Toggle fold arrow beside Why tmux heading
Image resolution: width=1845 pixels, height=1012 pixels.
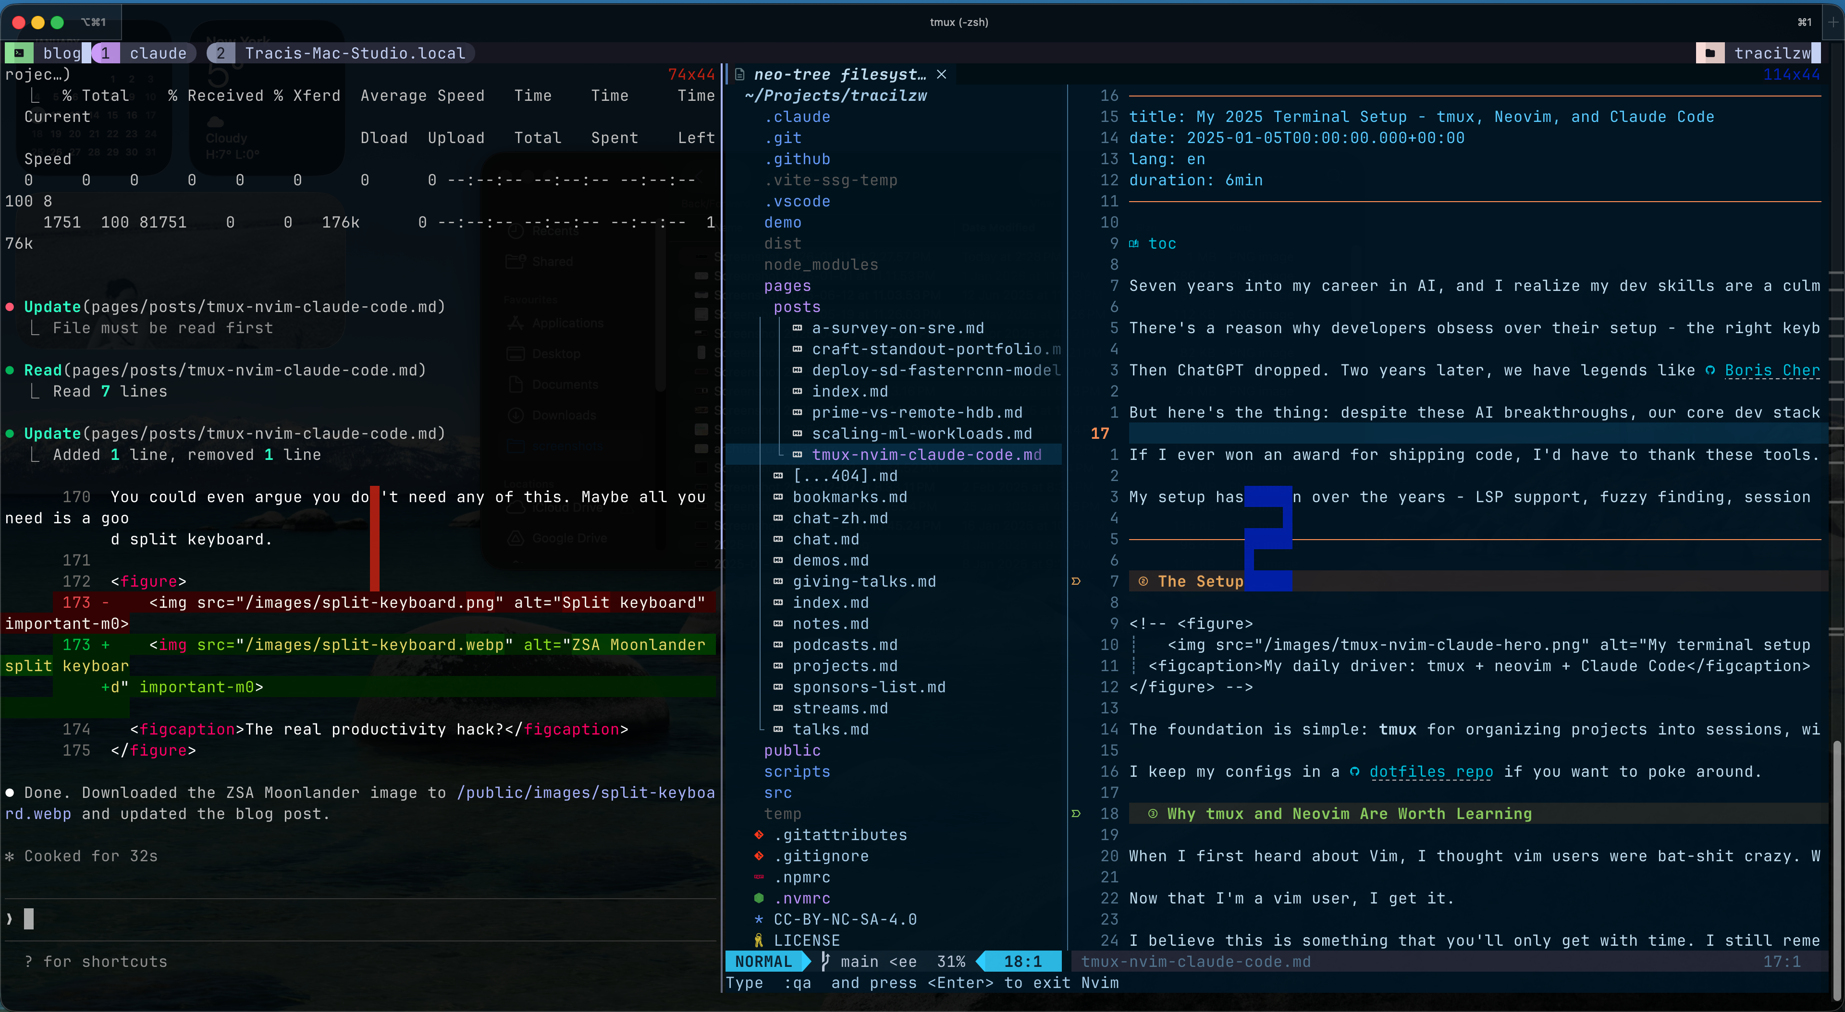point(1076,814)
